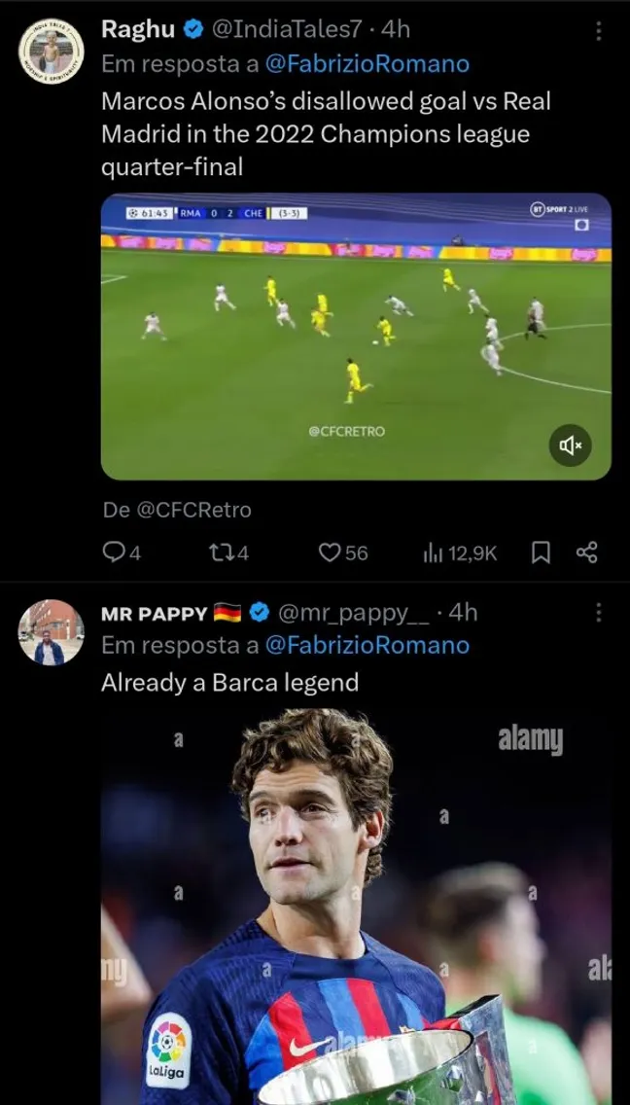Open the share icon on Raghu's tweet
Image resolution: width=630 pixels, height=1105 pixels.
(585, 552)
